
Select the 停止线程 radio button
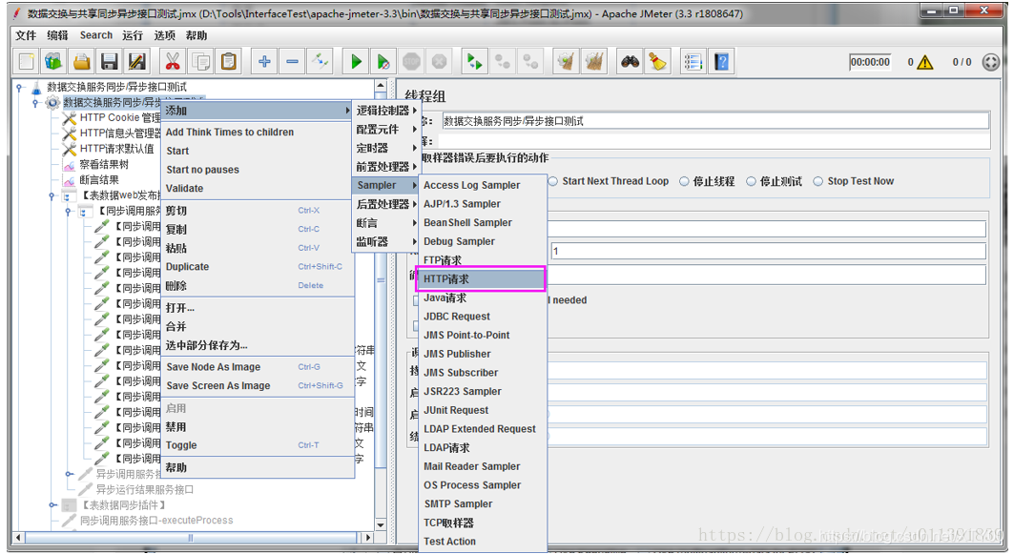pos(684,182)
